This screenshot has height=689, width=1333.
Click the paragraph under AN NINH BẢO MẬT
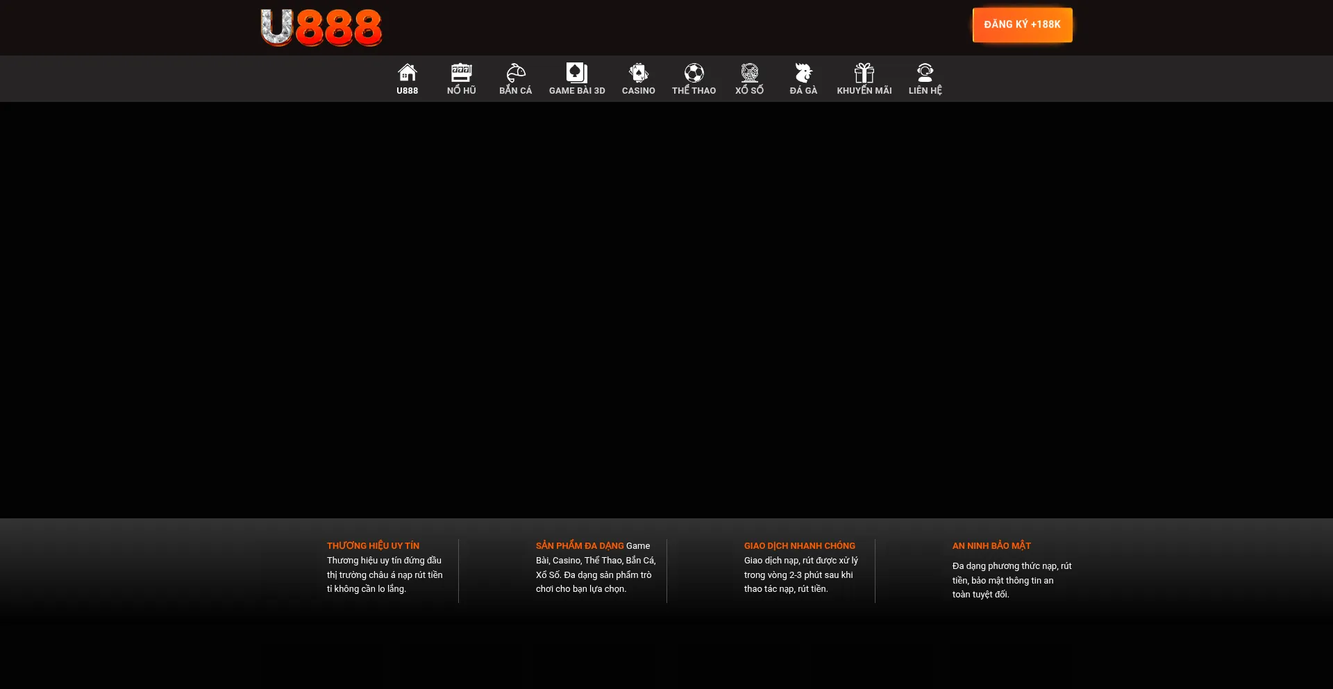1011,581
